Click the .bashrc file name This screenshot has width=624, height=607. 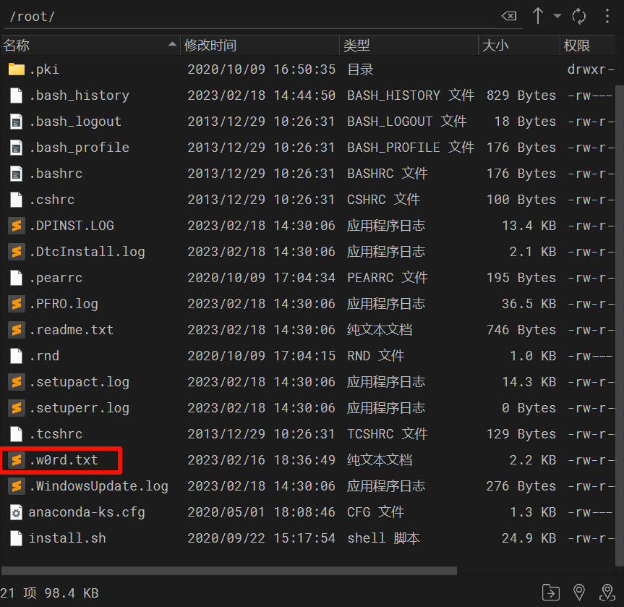coord(56,174)
